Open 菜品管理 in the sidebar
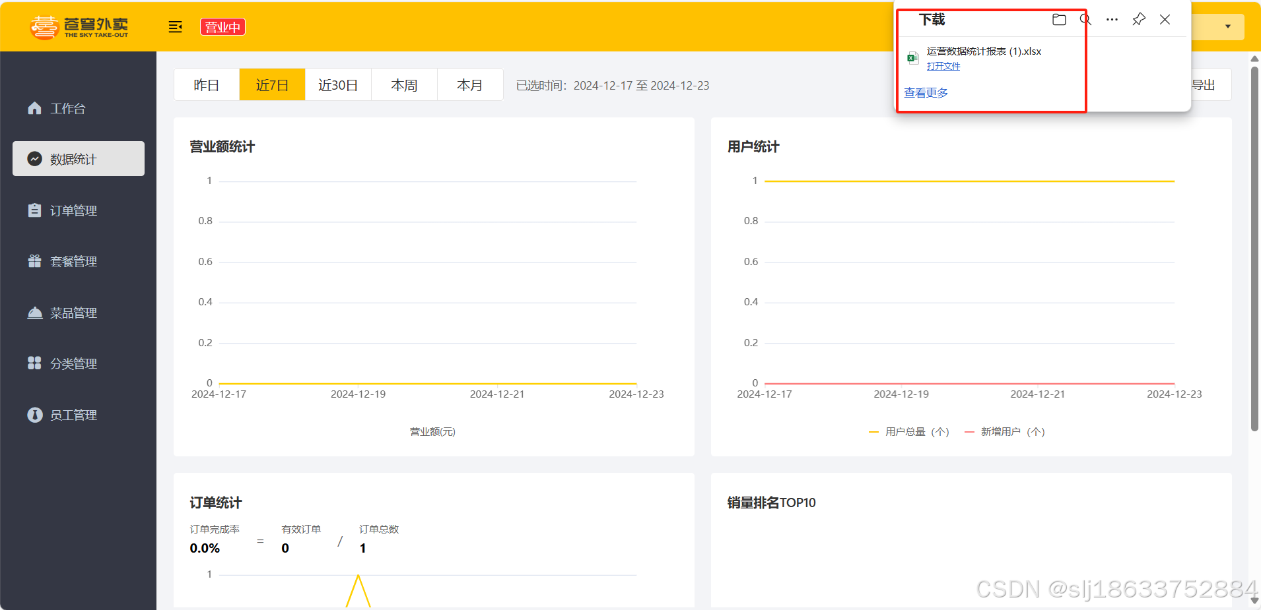Screen dimensions: 1261x610 78,313
